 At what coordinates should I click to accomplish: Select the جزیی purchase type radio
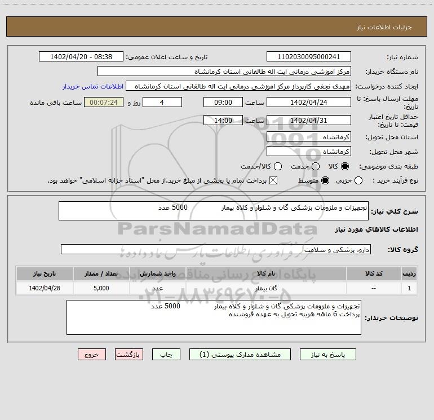coord(358,181)
